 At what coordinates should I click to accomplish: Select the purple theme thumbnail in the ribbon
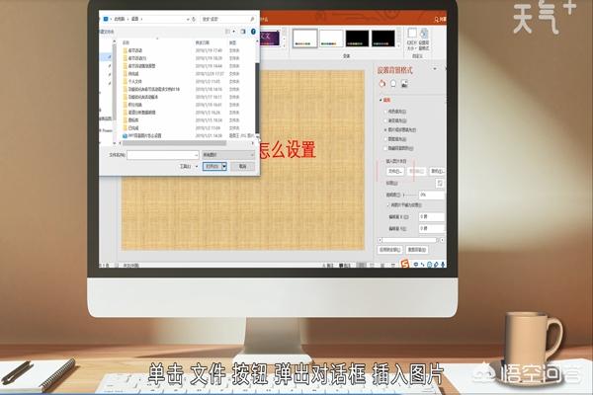click(x=270, y=39)
